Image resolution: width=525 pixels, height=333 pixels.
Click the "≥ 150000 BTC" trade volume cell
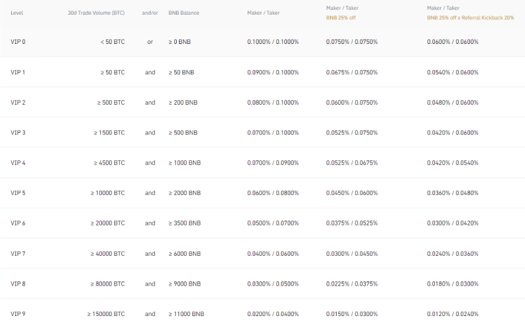tap(106, 314)
